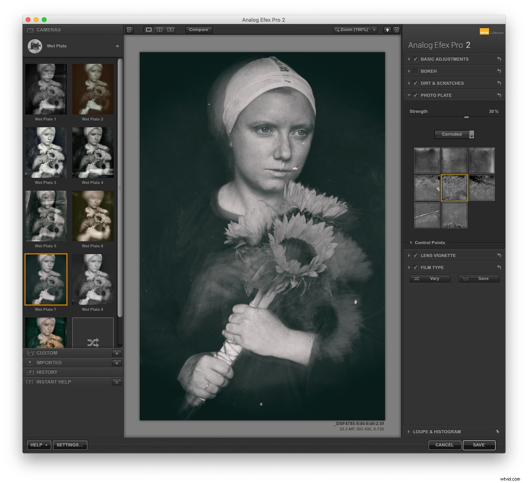
Task: Click the shuffle presets thumbnail icon
Action: coord(93,342)
